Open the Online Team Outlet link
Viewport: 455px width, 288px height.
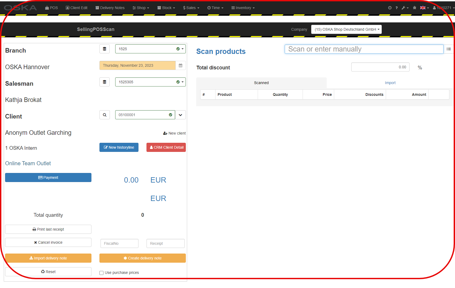(28, 163)
